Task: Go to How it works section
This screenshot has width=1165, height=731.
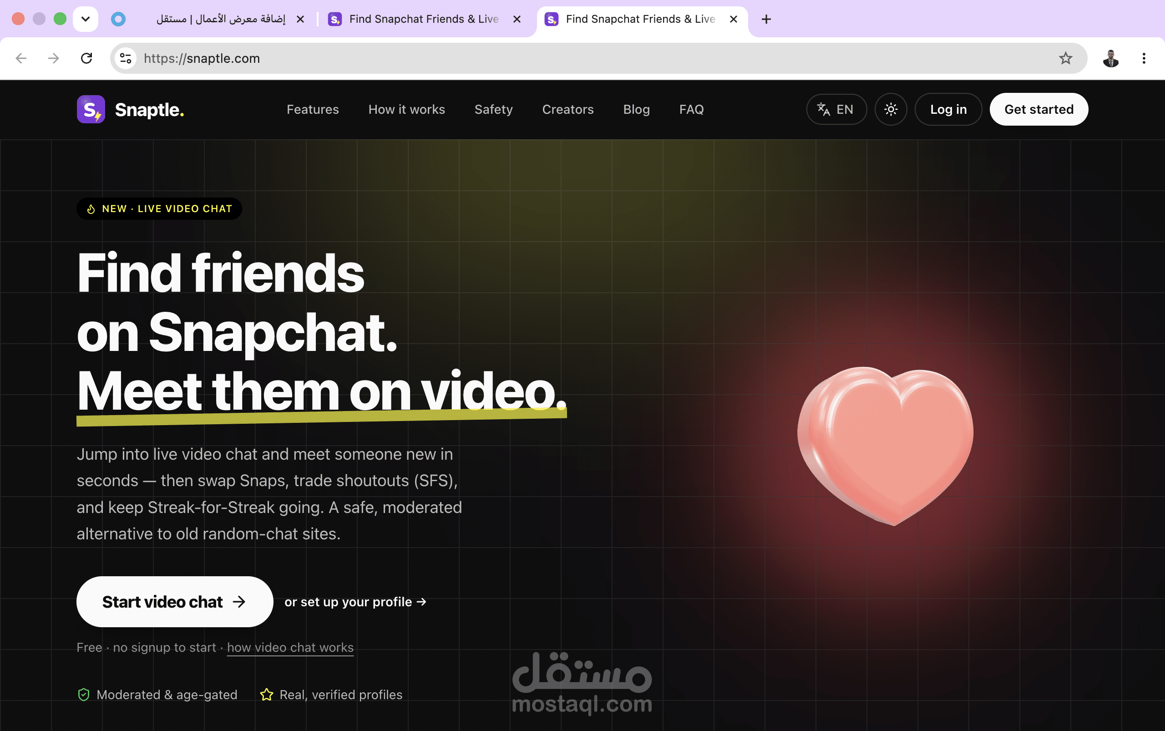Action: point(406,109)
